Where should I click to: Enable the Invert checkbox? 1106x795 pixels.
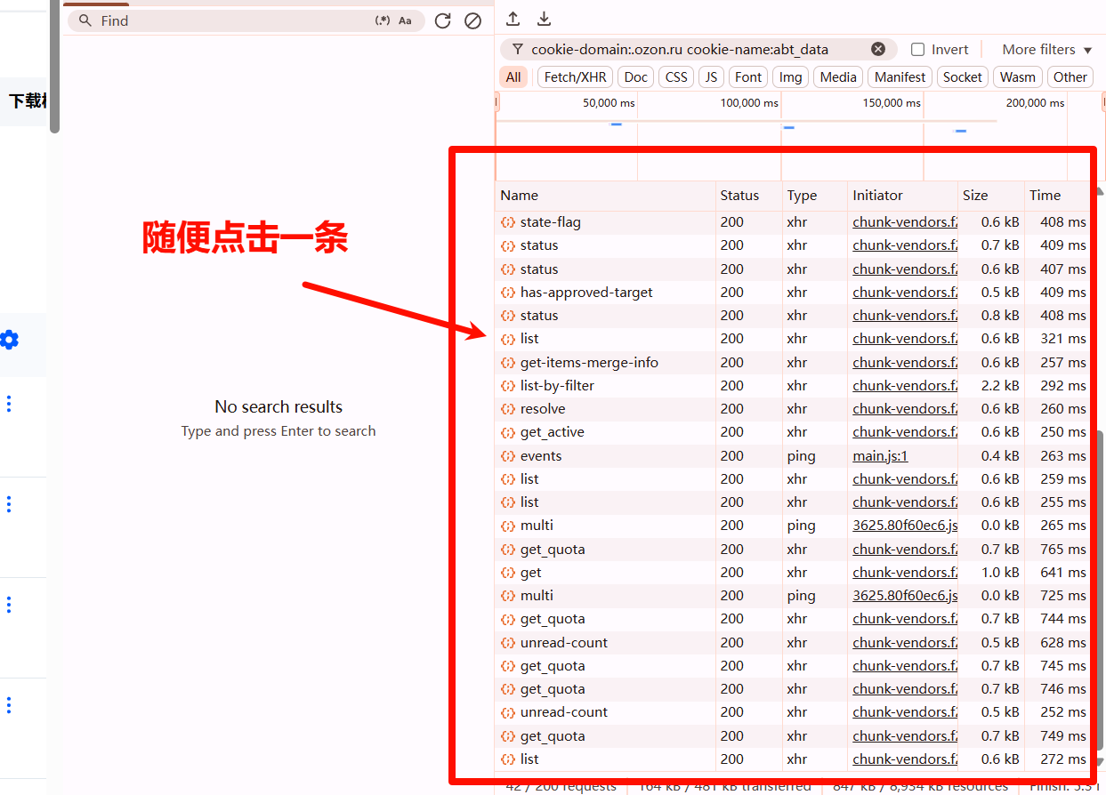(917, 50)
